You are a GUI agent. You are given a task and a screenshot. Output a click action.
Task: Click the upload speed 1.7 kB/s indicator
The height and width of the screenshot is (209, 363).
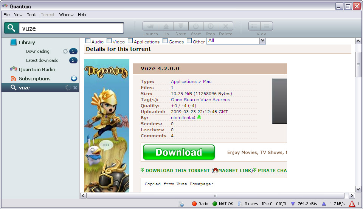click(x=333, y=204)
